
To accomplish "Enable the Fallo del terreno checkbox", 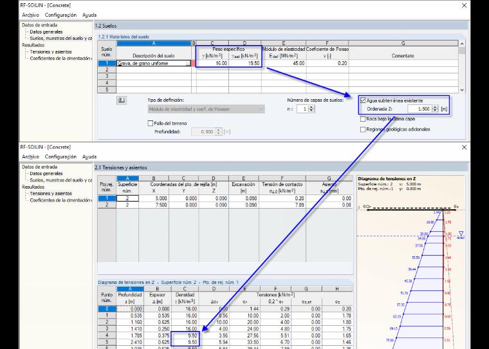I will coord(151,123).
